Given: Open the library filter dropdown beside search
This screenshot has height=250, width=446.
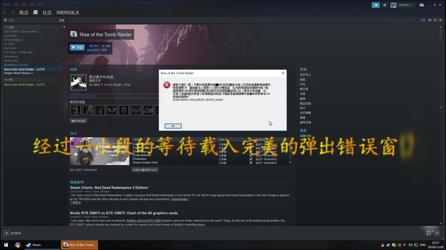Looking at the screenshot, I should pyautogui.click(x=61, y=20).
